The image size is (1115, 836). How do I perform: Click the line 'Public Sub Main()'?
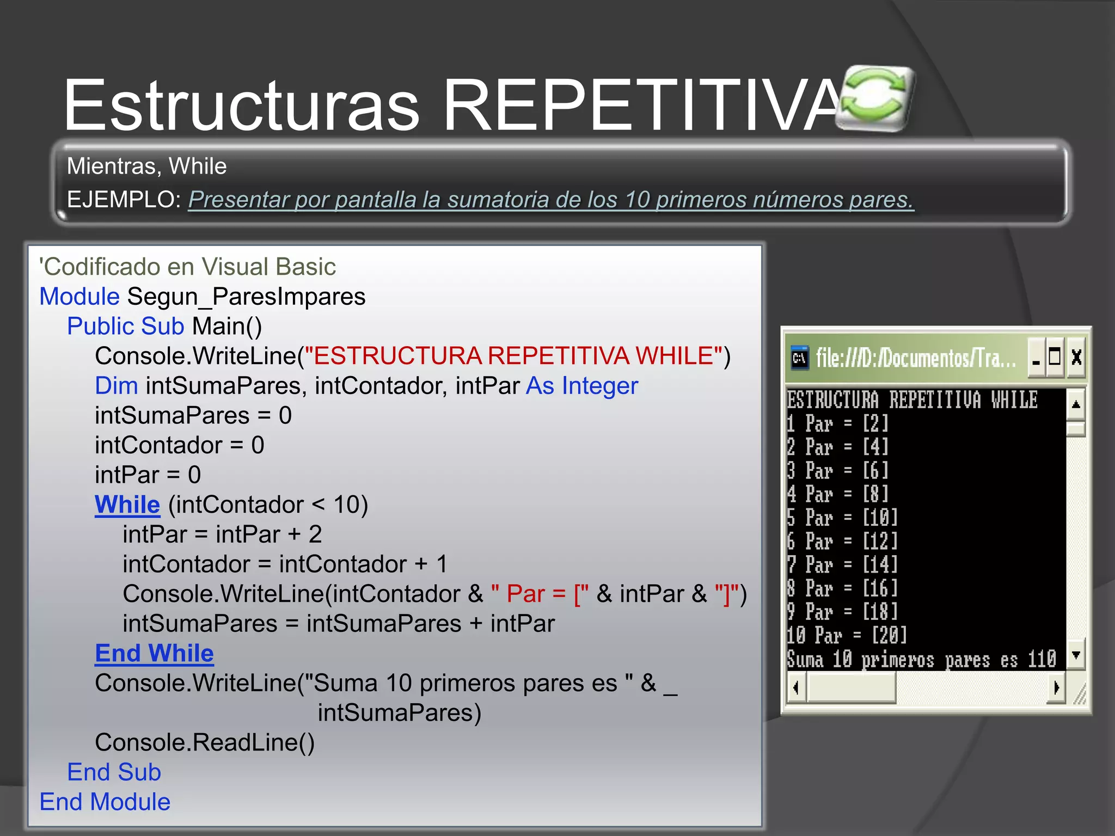click(x=164, y=327)
